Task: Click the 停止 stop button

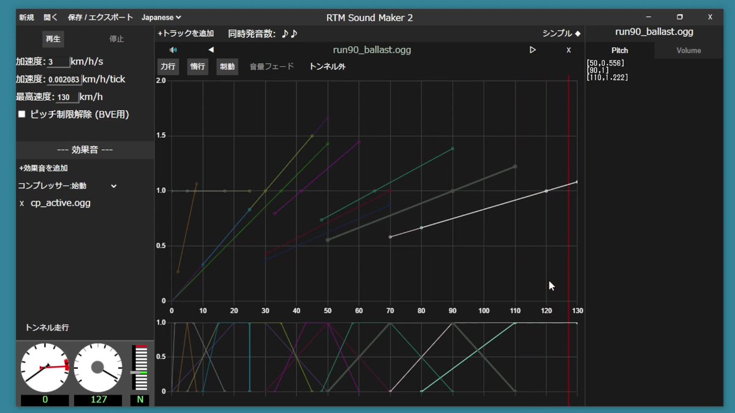Action: [116, 39]
